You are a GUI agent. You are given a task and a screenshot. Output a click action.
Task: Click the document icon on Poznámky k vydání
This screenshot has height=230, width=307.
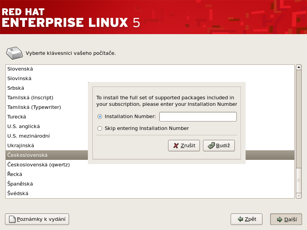tap(12, 219)
